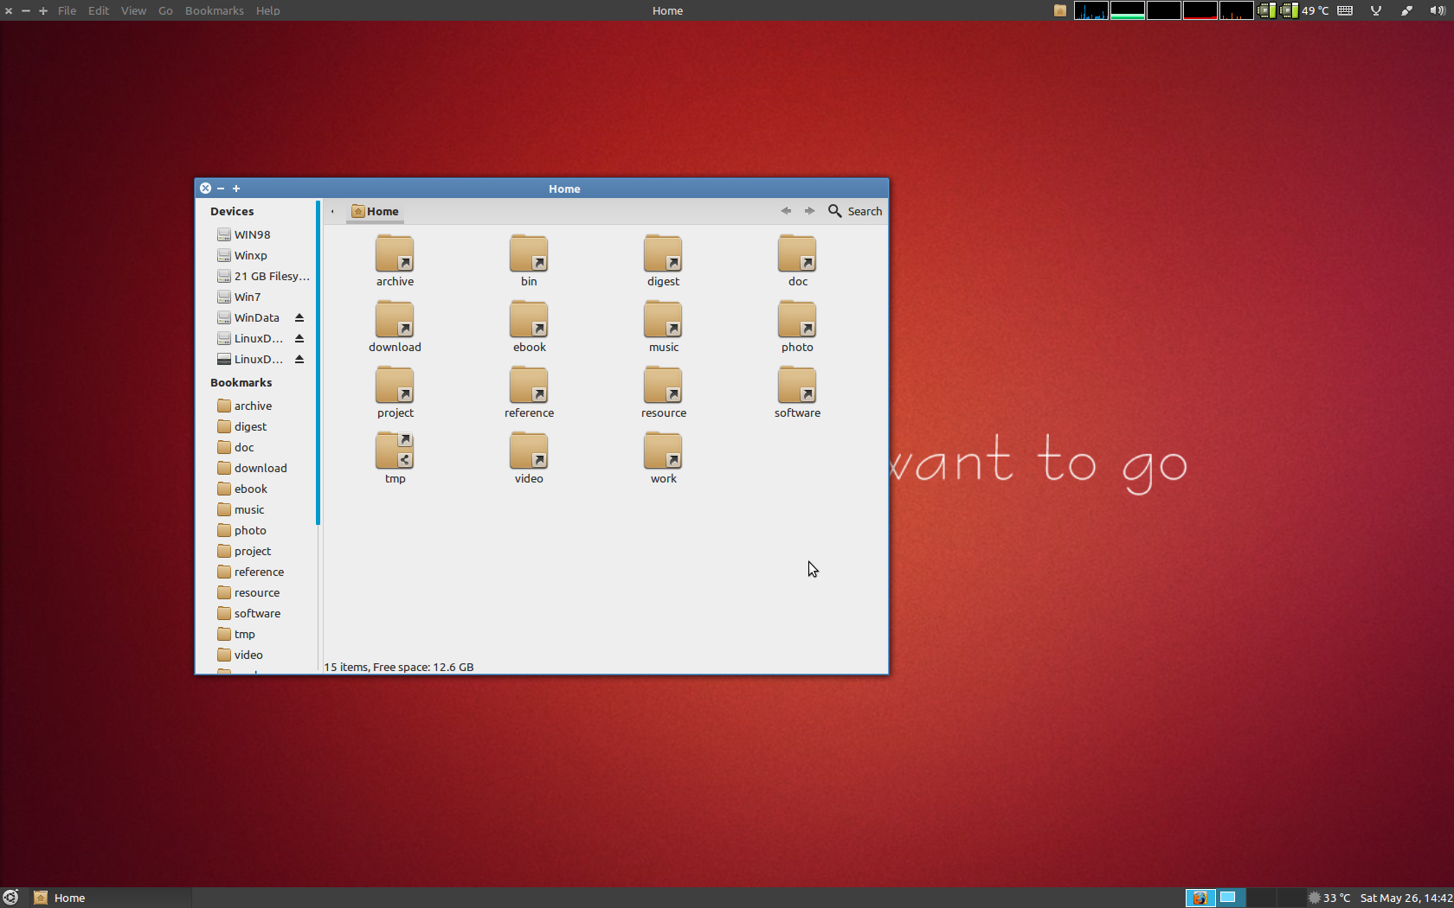Select the software folder icon in main pane
The height and width of the screenshot is (908, 1454).
[x=797, y=385]
